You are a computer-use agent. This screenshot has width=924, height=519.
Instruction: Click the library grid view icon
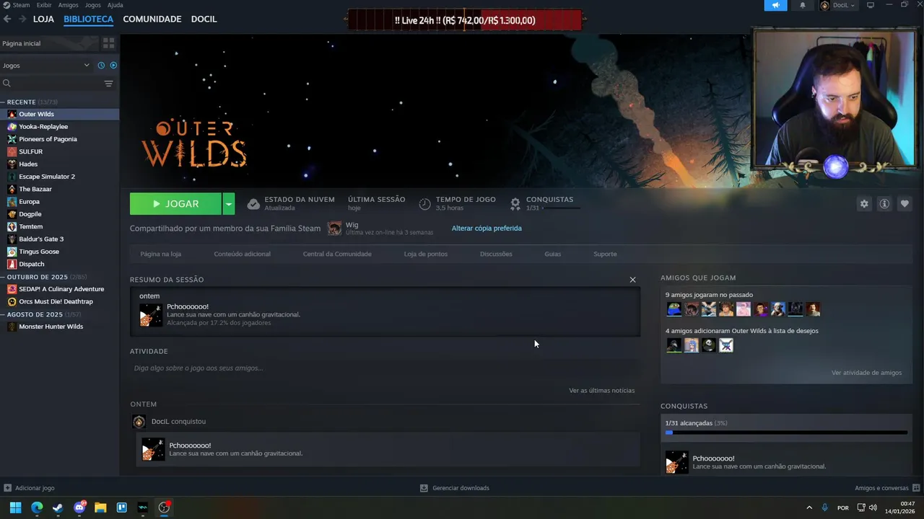click(x=108, y=43)
